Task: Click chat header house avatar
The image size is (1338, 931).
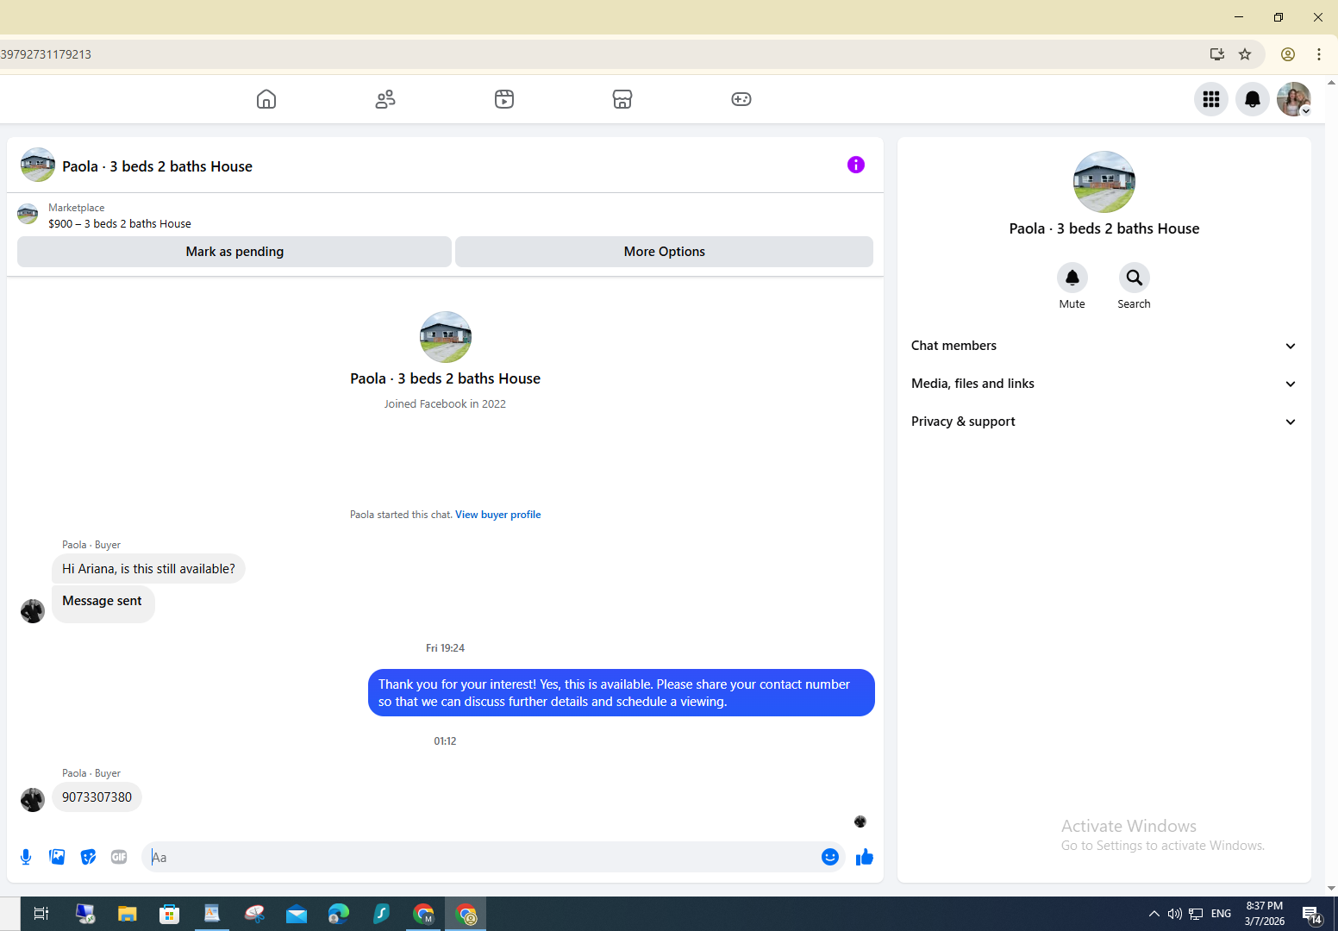Action: coord(38,165)
